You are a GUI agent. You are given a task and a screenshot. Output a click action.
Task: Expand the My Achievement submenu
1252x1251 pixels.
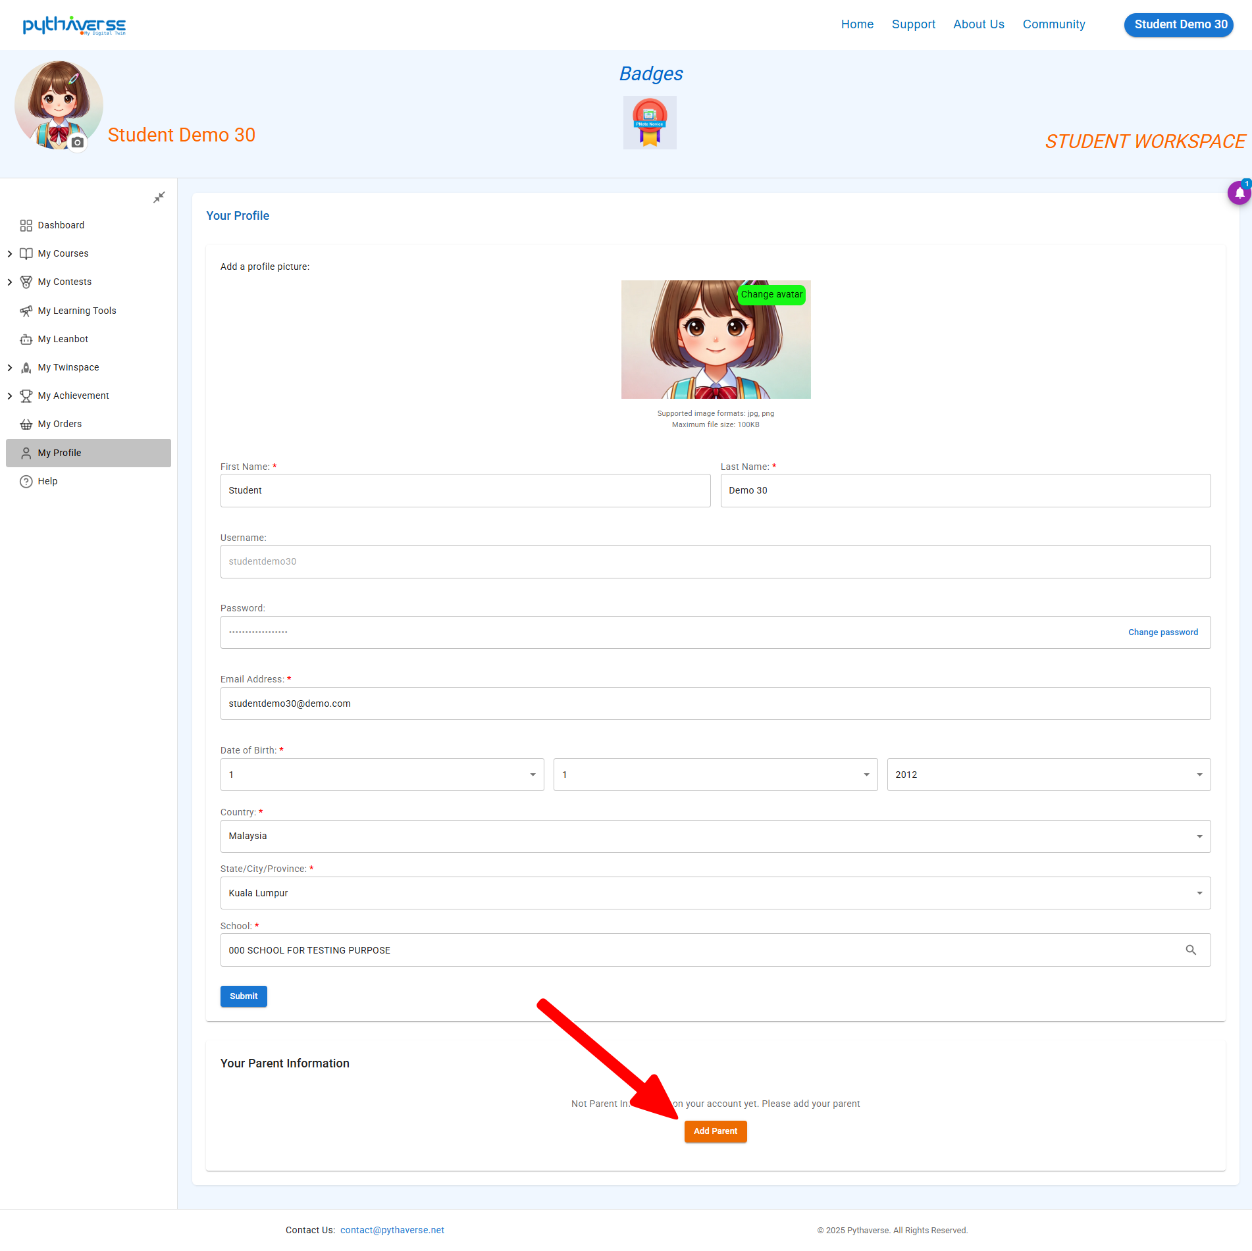click(10, 396)
